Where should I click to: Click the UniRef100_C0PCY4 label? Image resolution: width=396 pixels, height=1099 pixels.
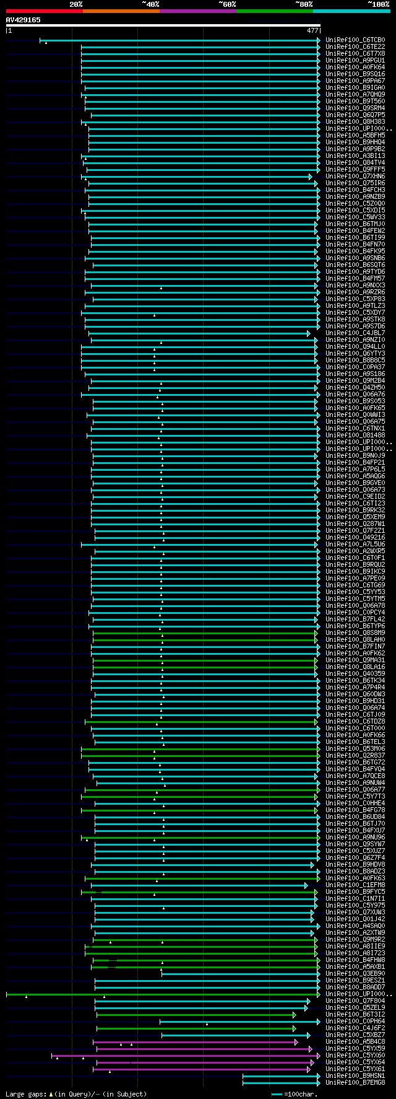point(355,613)
